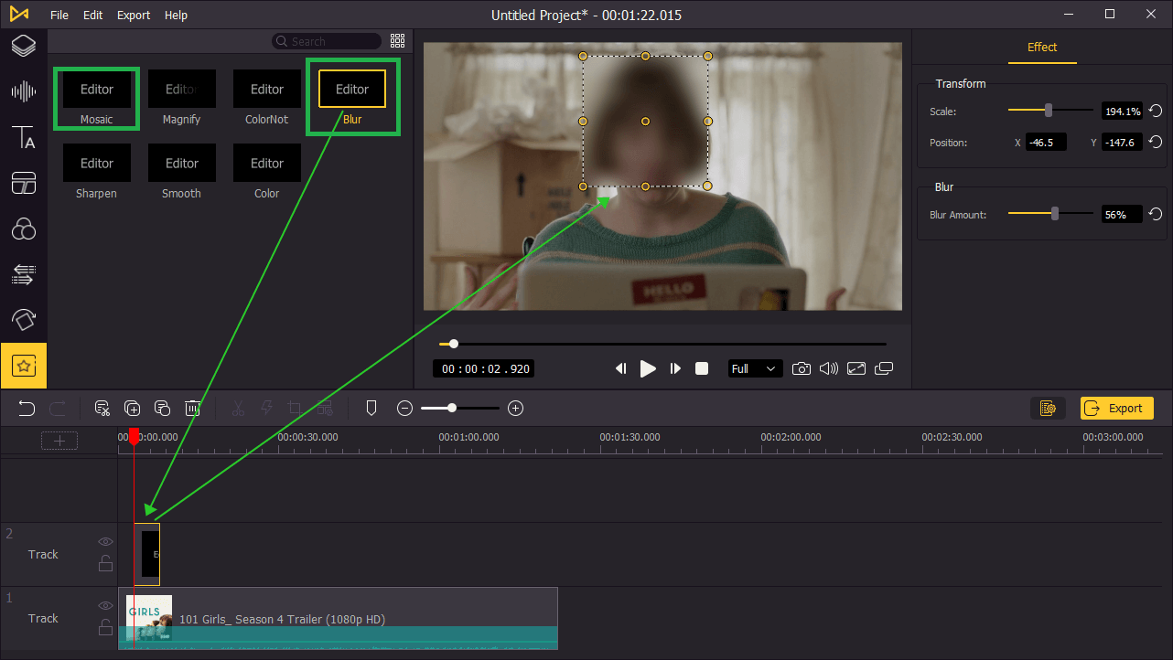Viewport: 1173px width, 660px height.
Task: Open the Export menu in the menu bar
Action: 134,15
